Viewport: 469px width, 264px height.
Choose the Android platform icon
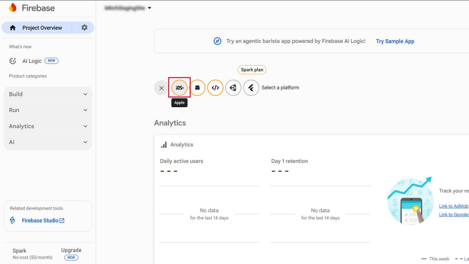click(x=197, y=88)
